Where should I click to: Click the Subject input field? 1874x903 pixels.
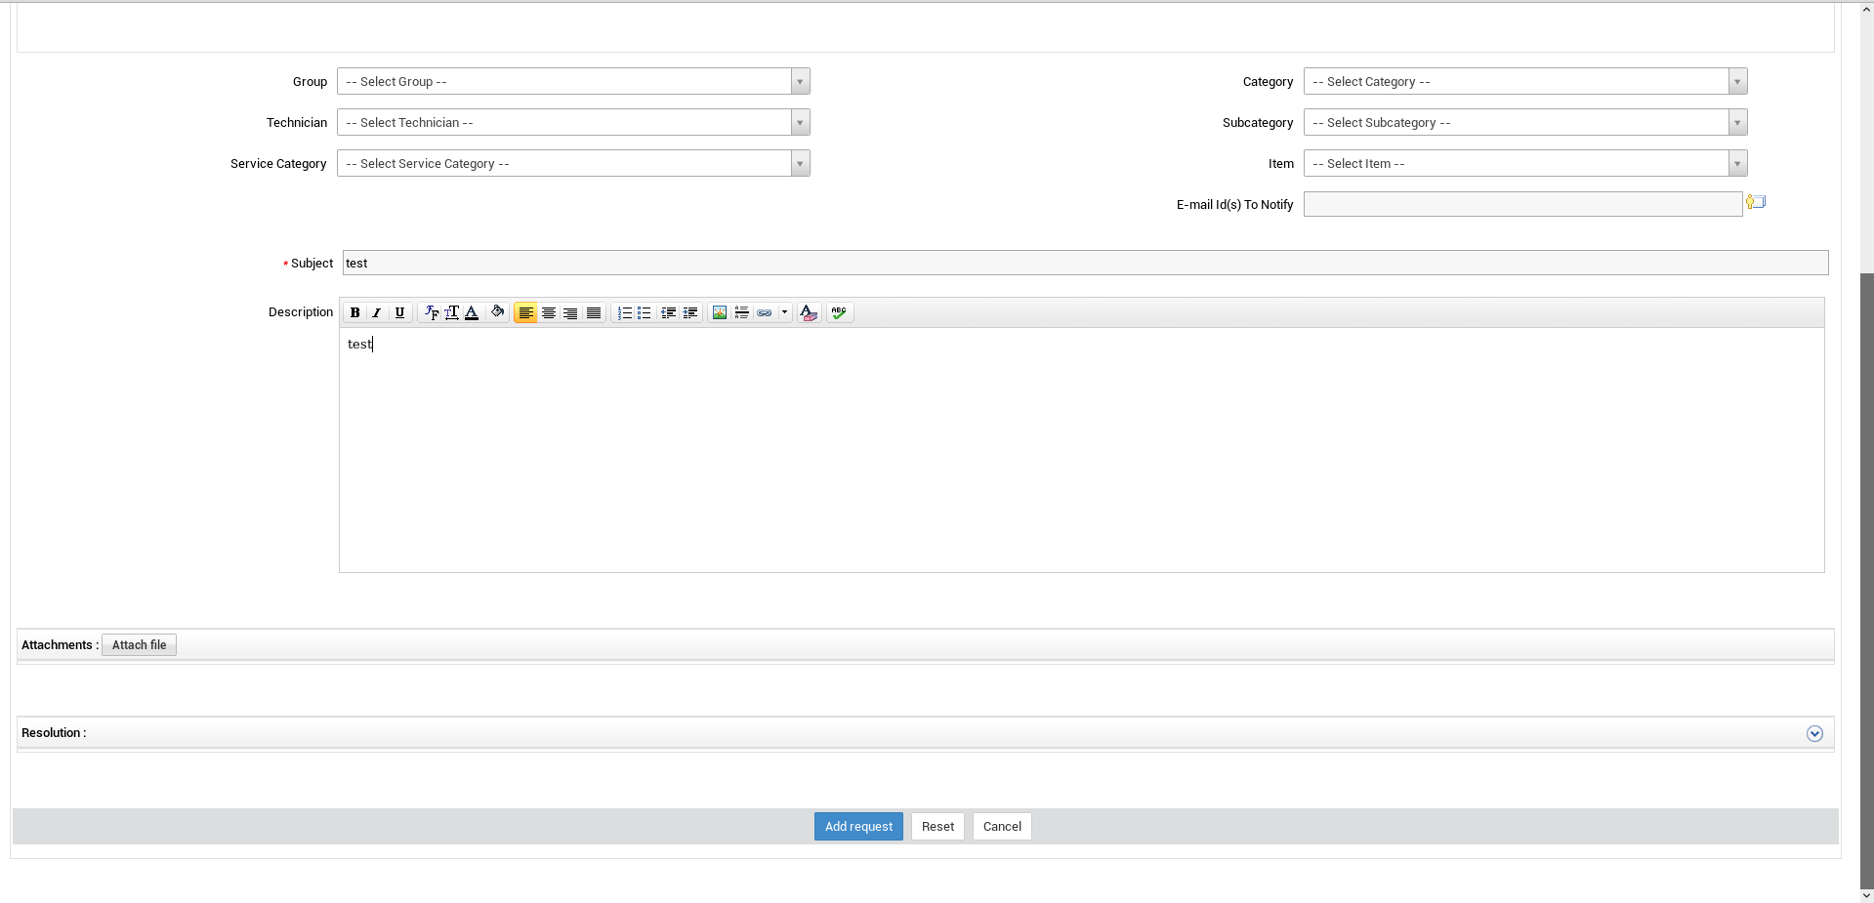coord(1084,263)
